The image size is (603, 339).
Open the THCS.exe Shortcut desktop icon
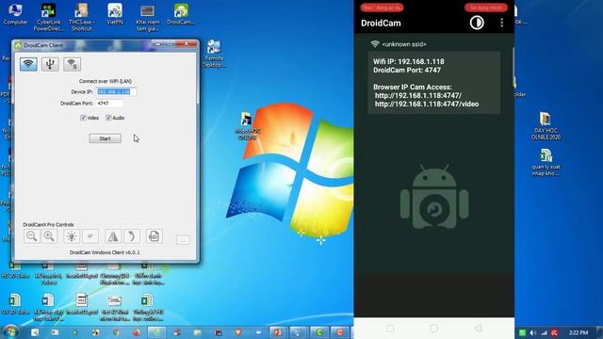[82, 17]
